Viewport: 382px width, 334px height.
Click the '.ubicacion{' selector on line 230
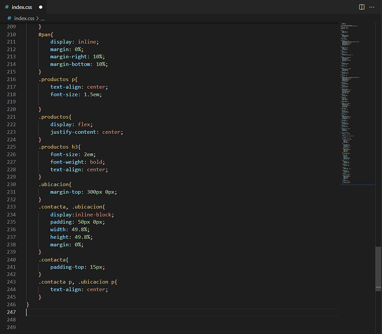pos(55,184)
